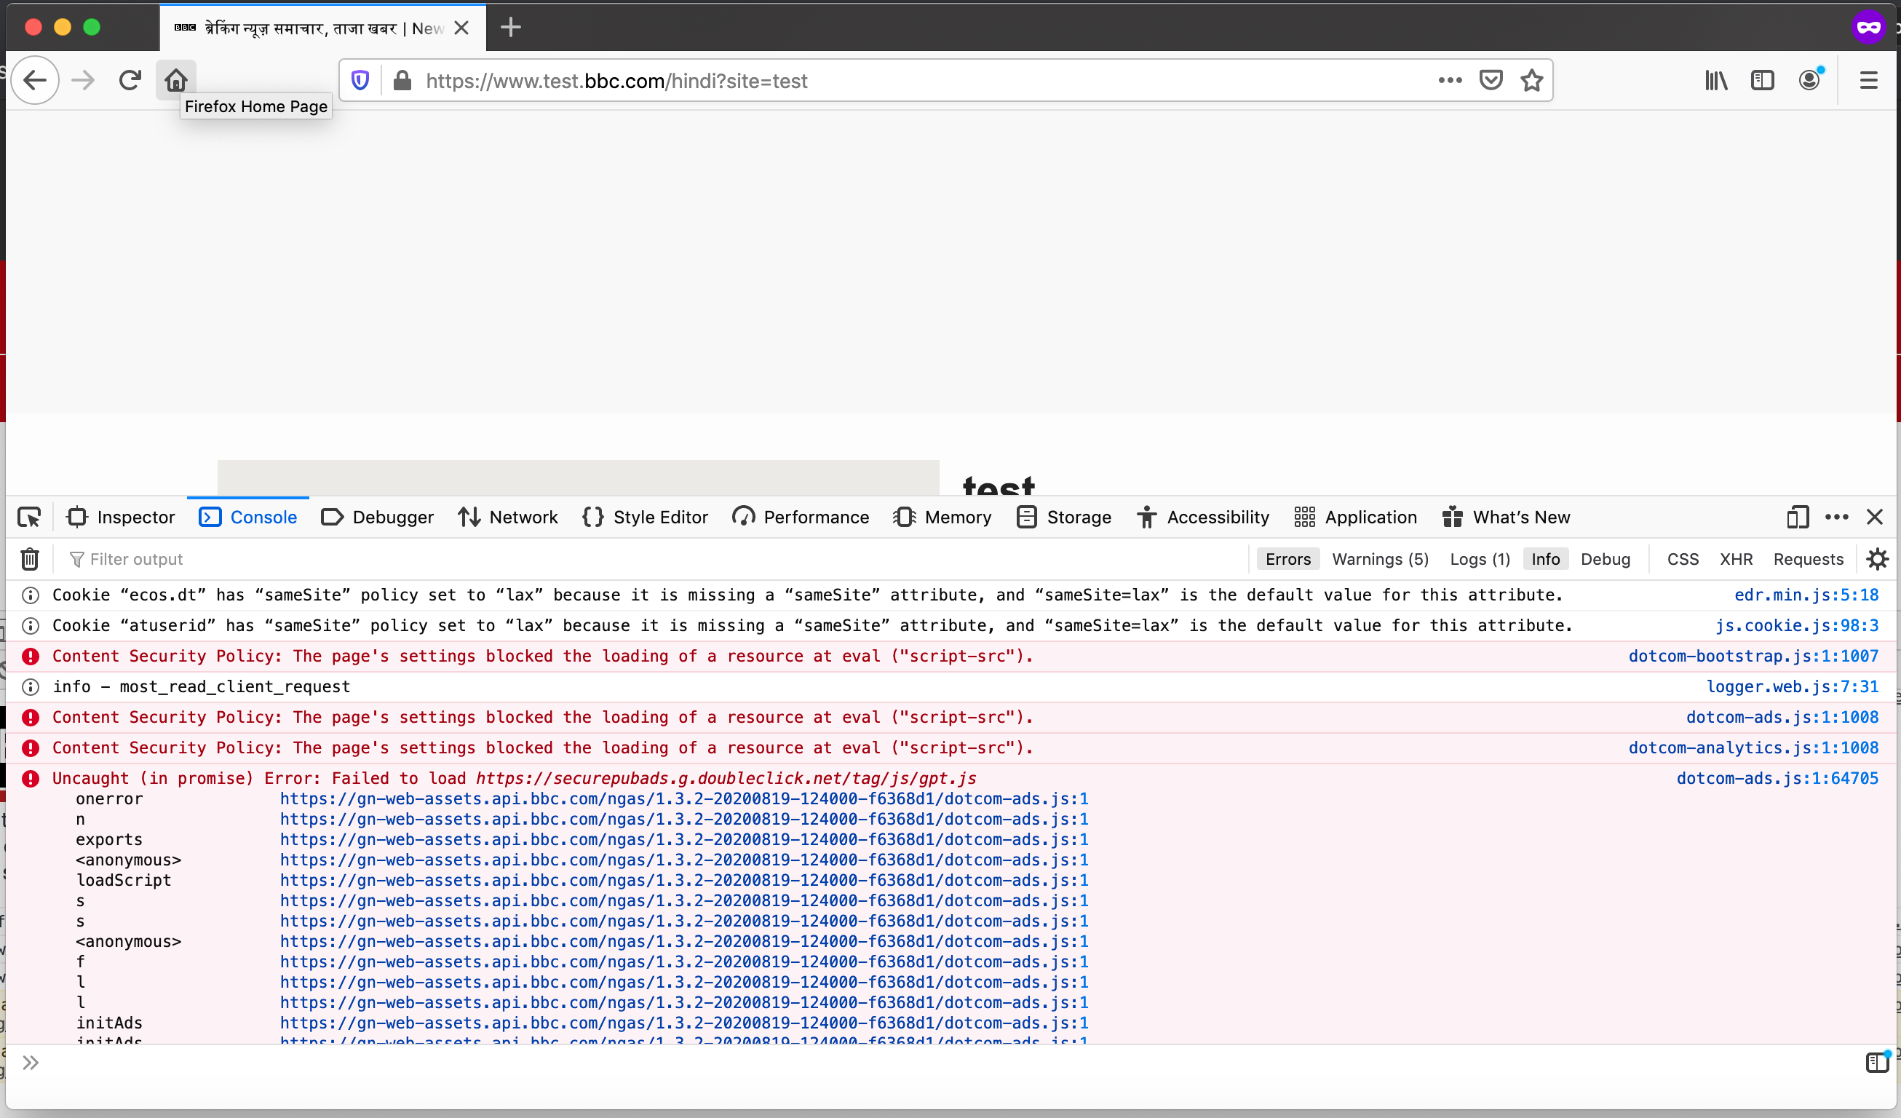Bookmark this page with the star
The width and height of the screenshot is (1901, 1118).
[1532, 81]
